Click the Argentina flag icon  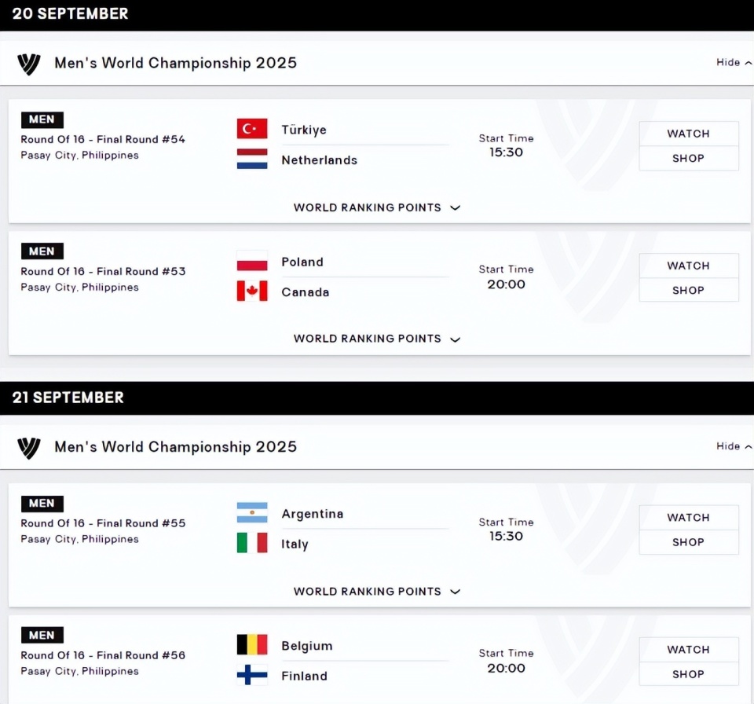(x=252, y=514)
